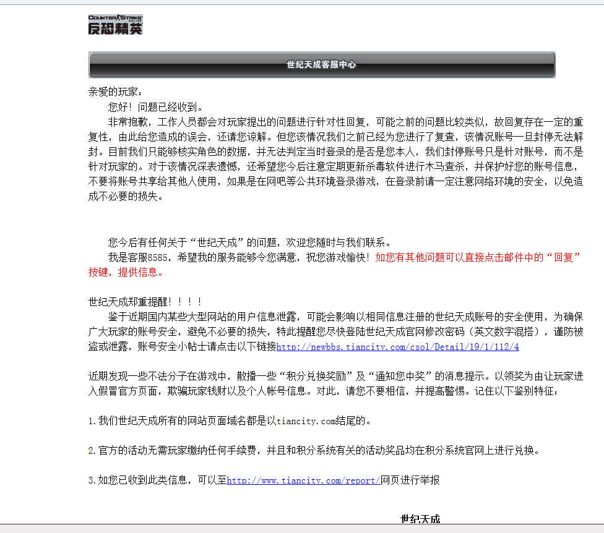Click the red text 按键，提供信息。
This screenshot has width=604, height=533.
126,273
